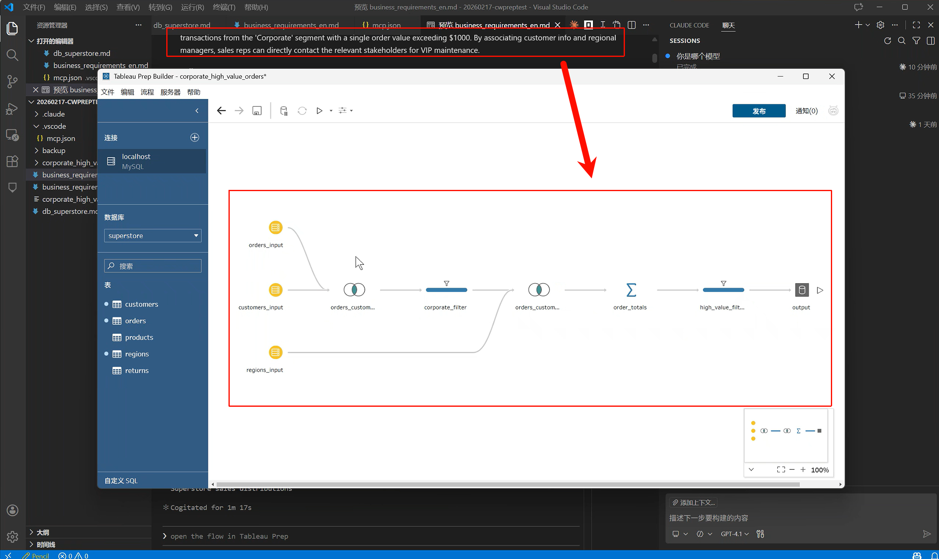Image resolution: width=939 pixels, height=559 pixels.
Task: Select the orders table
Action: 135,321
